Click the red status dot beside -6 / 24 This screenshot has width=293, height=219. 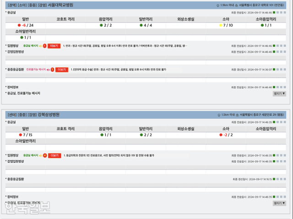(x=19, y=25)
